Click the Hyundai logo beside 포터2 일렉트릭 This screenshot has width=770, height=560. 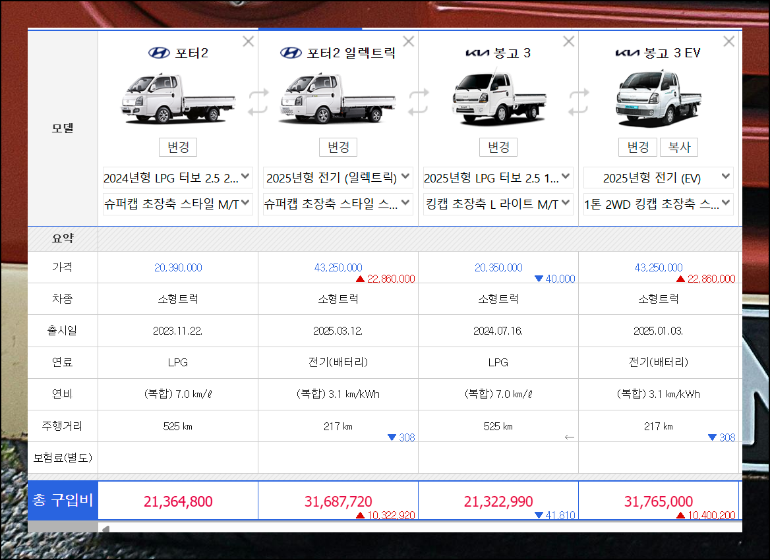click(x=291, y=53)
